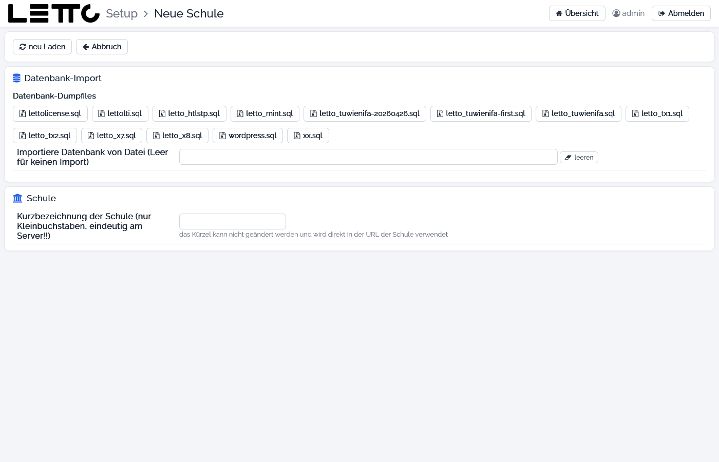Click the Neue Schule breadcrumb title

click(x=189, y=13)
